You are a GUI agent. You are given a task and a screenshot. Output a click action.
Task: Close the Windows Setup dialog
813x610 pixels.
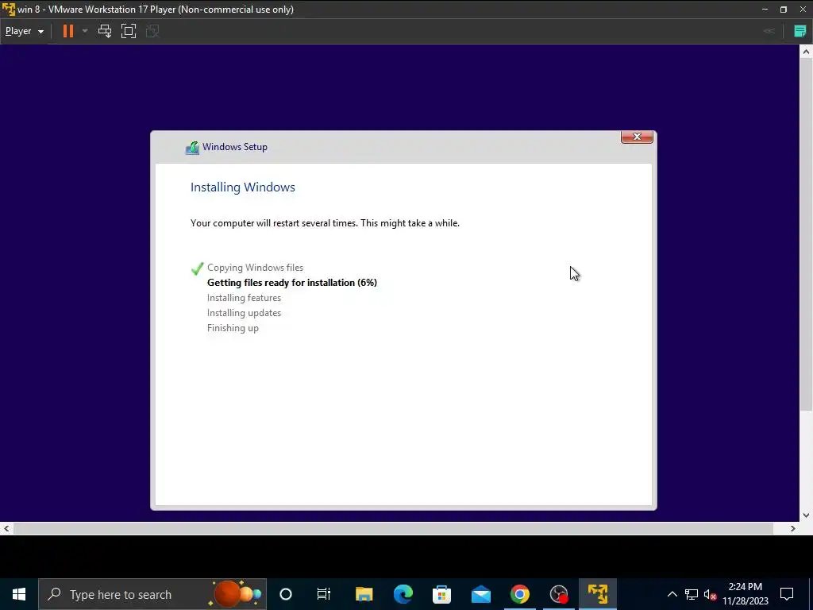tap(637, 137)
